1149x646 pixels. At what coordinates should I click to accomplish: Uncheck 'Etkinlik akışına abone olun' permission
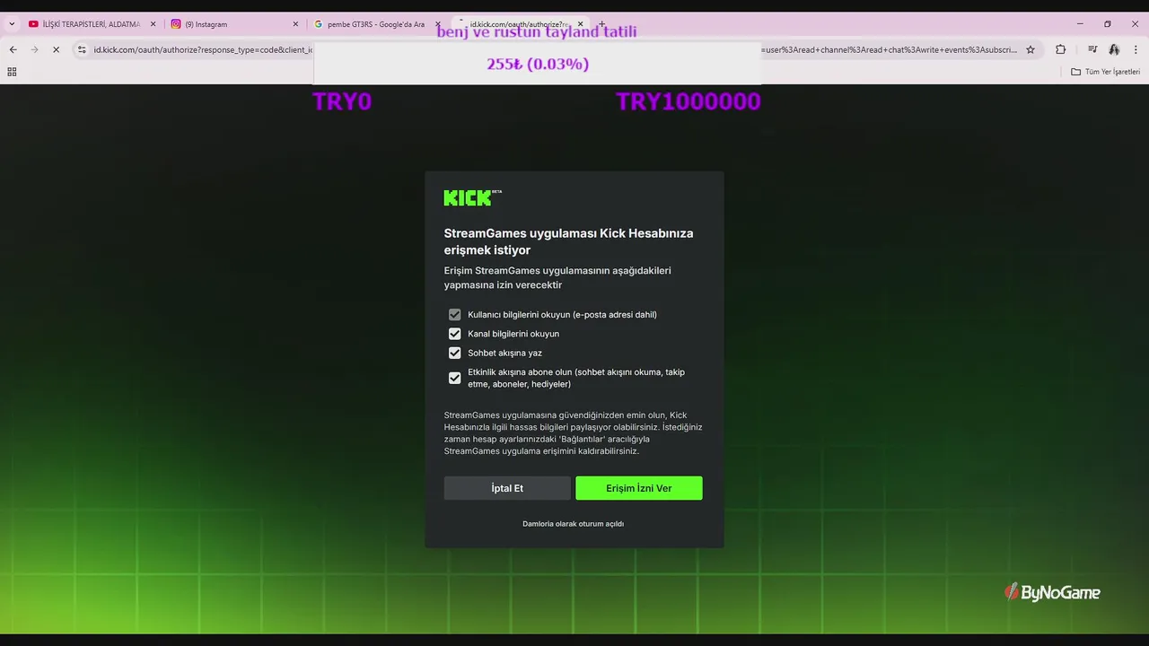click(454, 378)
